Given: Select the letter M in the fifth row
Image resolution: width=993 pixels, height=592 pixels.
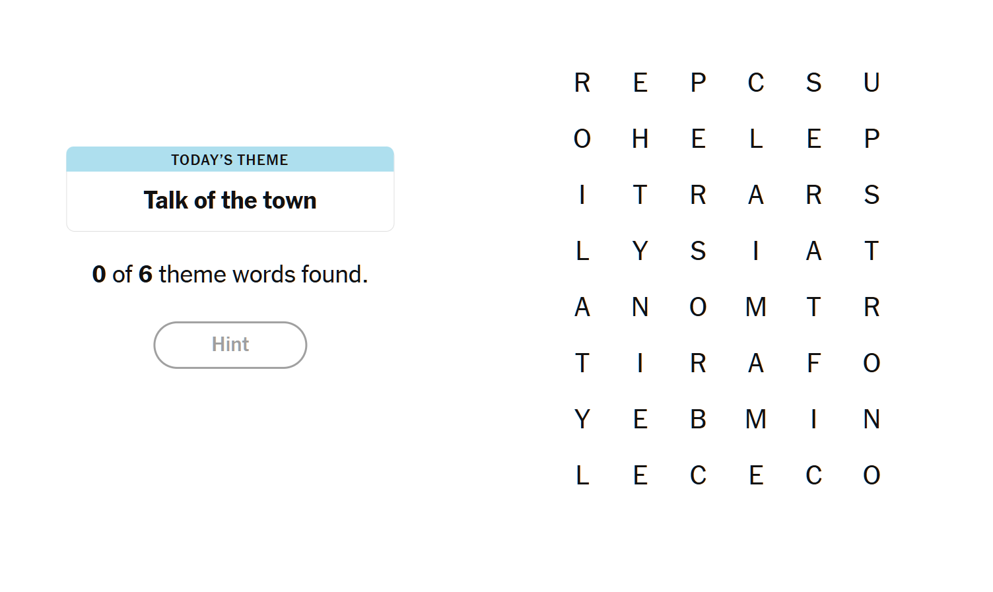Looking at the screenshot, I should (756, 307).
